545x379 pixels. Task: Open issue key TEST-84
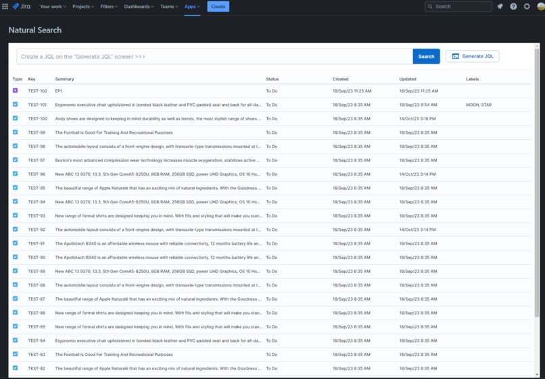point(37,340)
